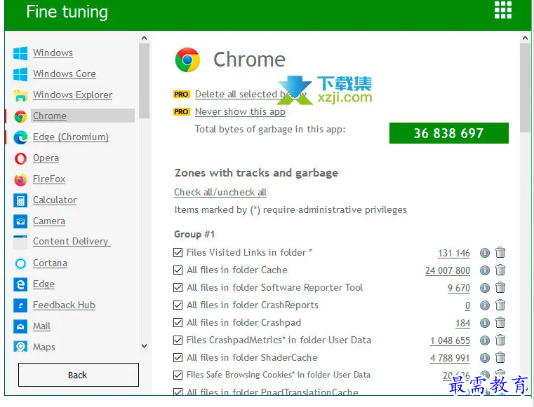Click the Edge (Chromium) icon
Viewport: 534px width, 407px height.
pos(20,137)
